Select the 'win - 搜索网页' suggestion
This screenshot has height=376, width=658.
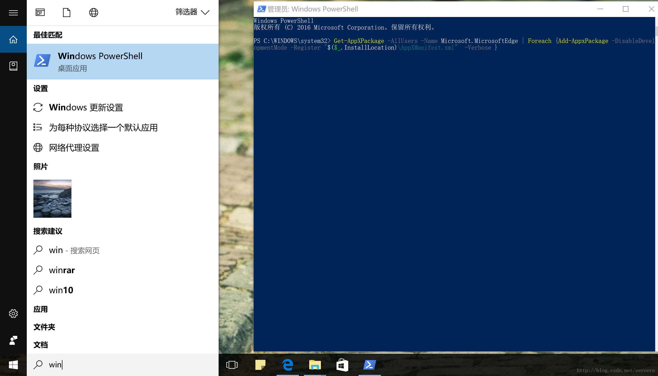123,250
